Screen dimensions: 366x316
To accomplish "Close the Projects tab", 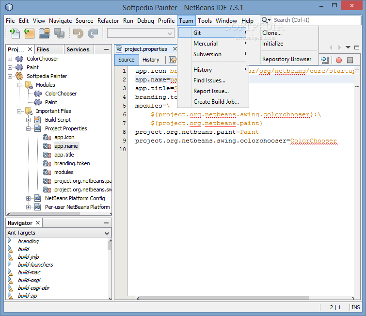I will 30,49.
